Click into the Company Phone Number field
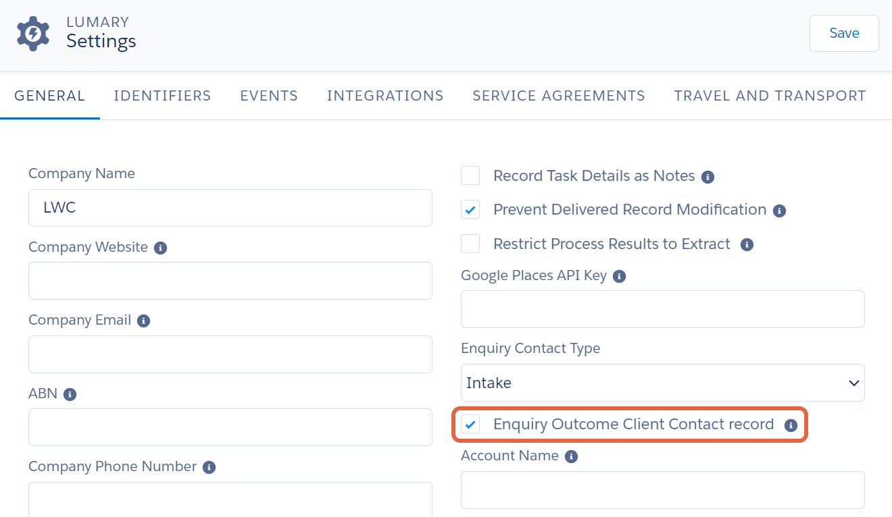The height and width of the screenshot is (517, 892). [230, 499]
